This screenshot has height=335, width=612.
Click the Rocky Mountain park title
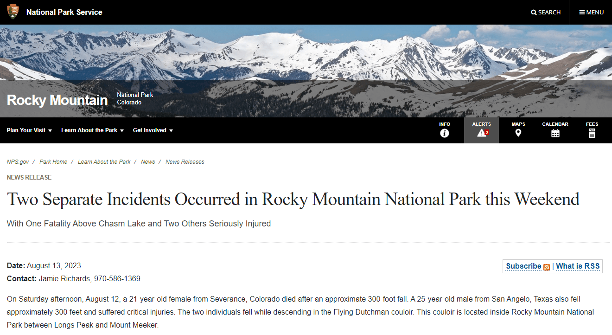point(57,100)
